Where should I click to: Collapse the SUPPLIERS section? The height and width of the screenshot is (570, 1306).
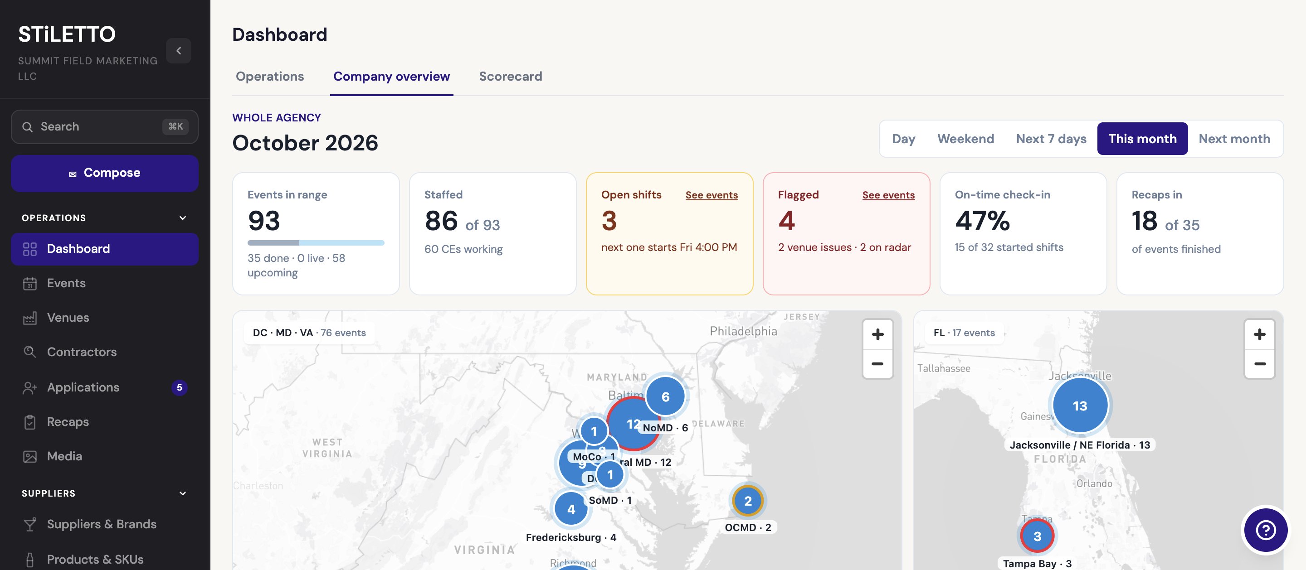182,493
